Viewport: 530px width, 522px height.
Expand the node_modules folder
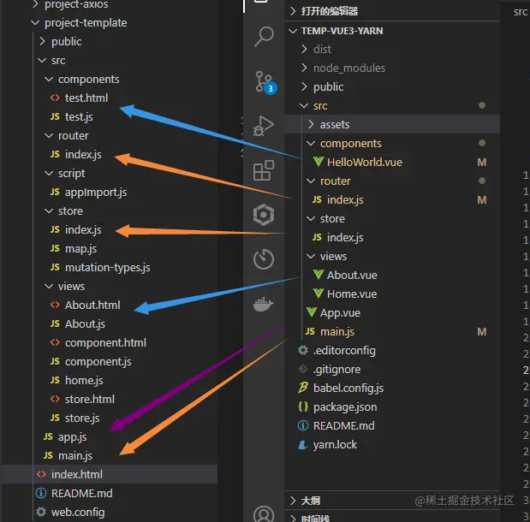coord(304,68)
